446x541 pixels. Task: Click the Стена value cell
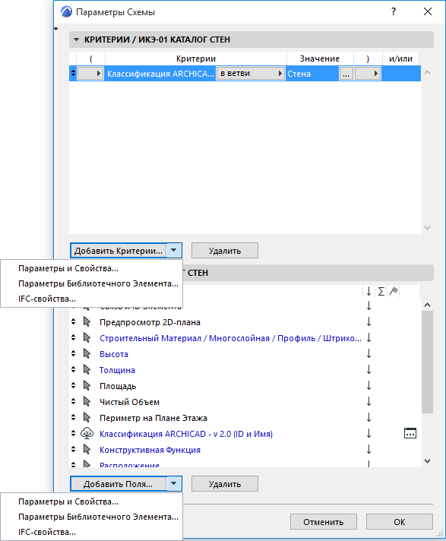click(x=312, y=74)
